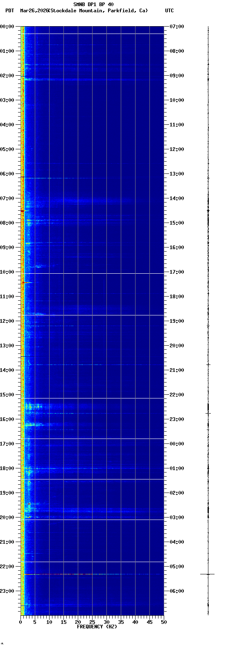Click the 09:00 PDT time label on left axis
Image resolution: width=226 pixels, height=648 pixels.
7,247
